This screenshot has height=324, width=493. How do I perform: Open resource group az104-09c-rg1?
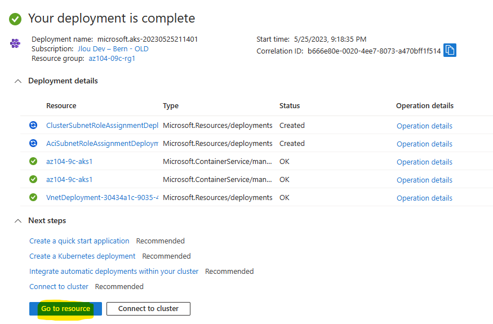(112, 59)
